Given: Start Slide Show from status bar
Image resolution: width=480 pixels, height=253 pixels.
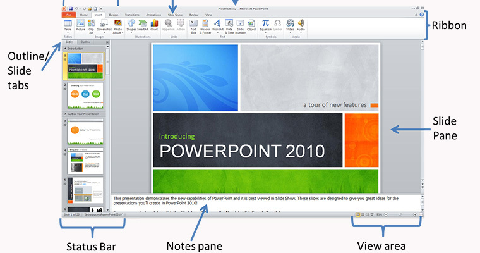Looking at the screenshot, I should point(371,214).
